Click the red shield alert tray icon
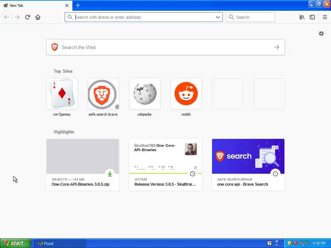The image size is (331, 248). 295,243
